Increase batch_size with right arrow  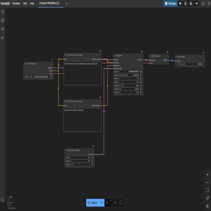click(x=92, y=164)
